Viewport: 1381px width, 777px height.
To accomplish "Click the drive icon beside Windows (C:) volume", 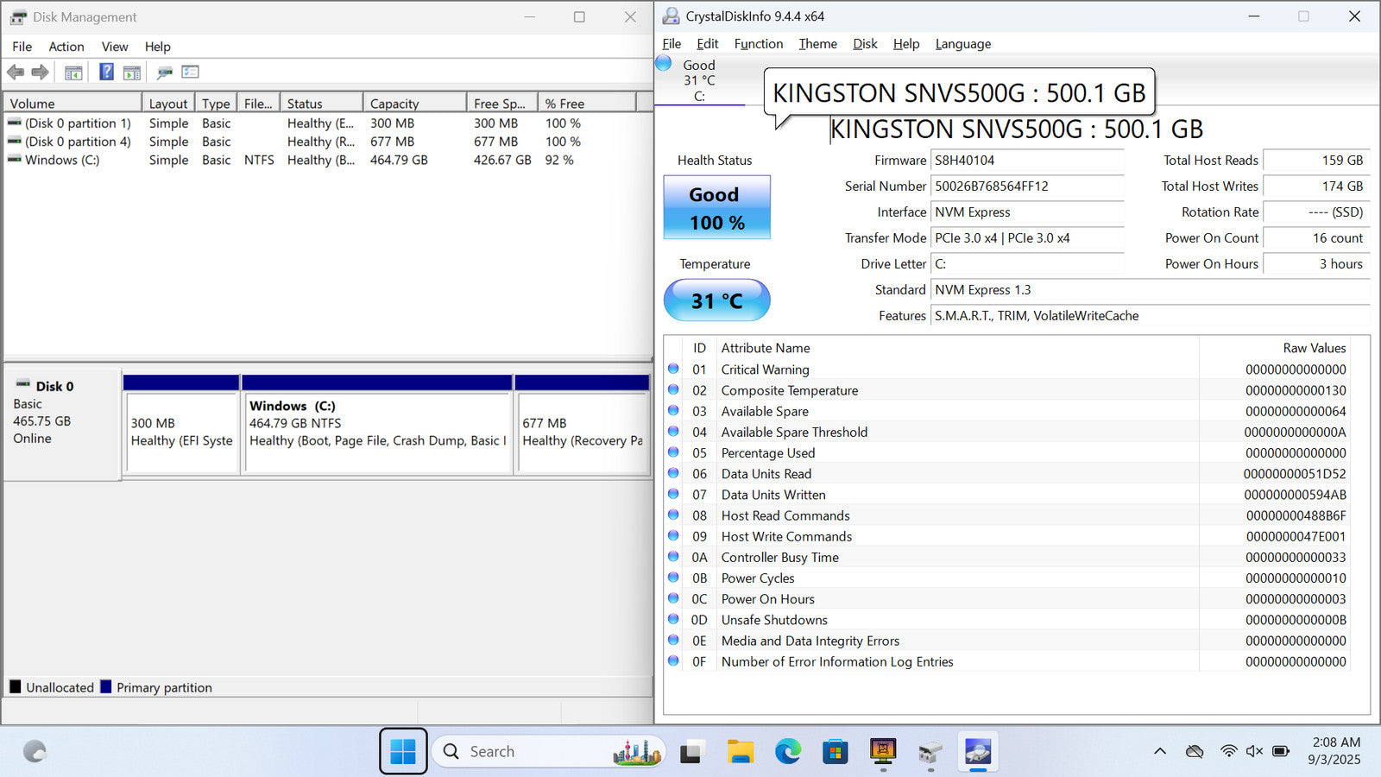I will pos(15,160).
